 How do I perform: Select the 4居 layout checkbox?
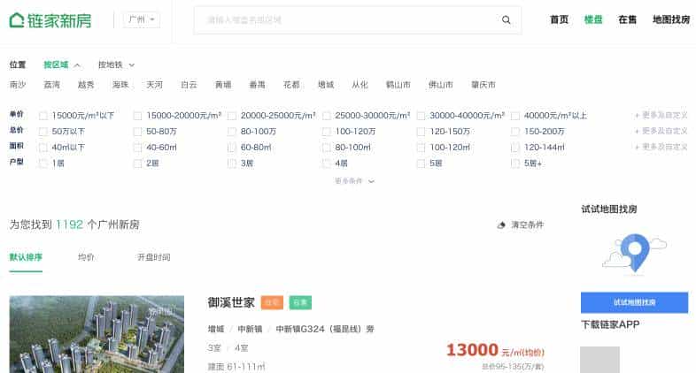(326, 164)
